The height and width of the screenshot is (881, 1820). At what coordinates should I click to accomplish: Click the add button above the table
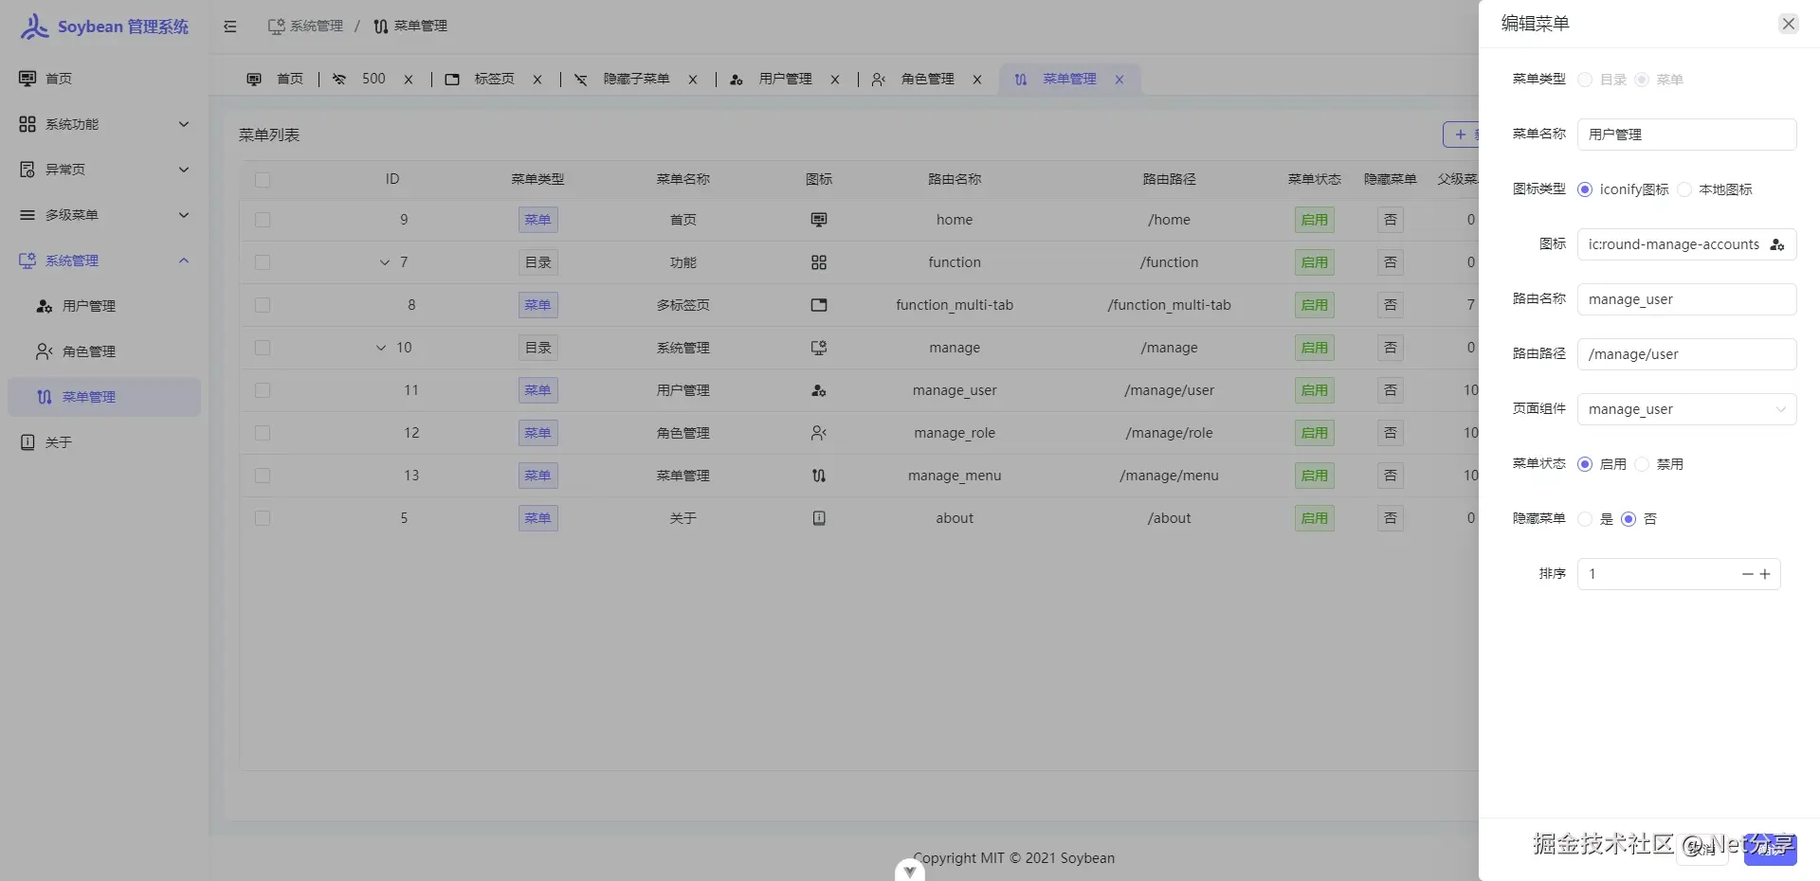(x=1461, y=135)
